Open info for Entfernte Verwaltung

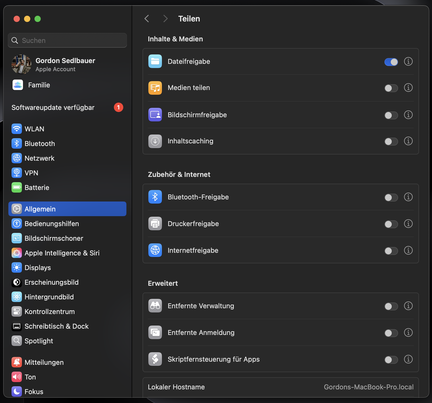[x=408, y=306]
